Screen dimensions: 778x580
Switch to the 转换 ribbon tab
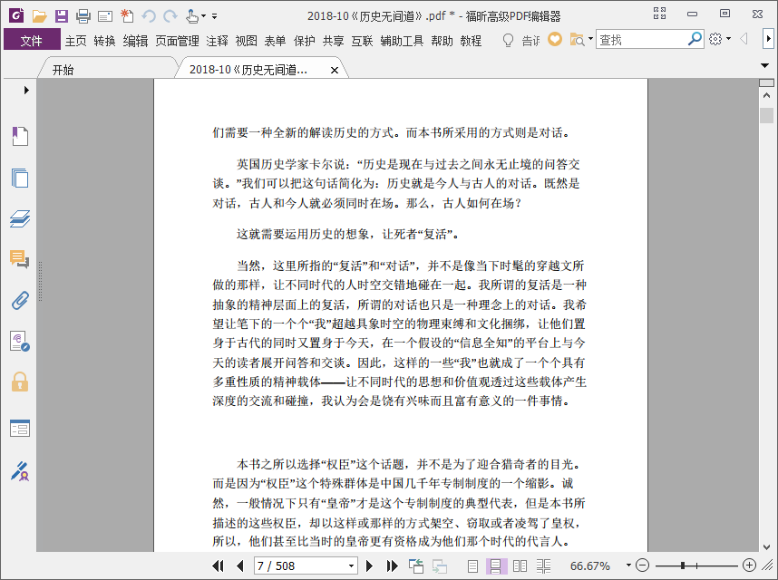tap(104, 41)
